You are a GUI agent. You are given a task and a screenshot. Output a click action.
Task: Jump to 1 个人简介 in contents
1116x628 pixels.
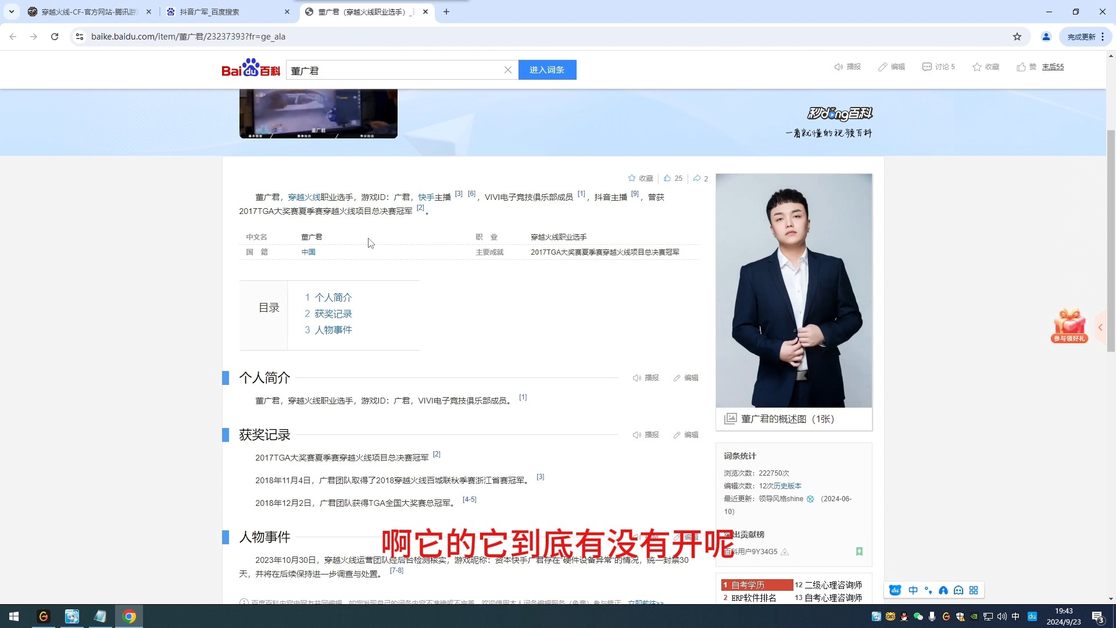pos(328,297)
